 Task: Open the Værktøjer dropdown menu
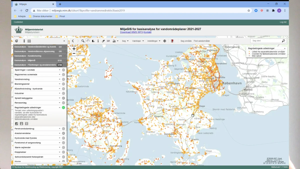138,41
